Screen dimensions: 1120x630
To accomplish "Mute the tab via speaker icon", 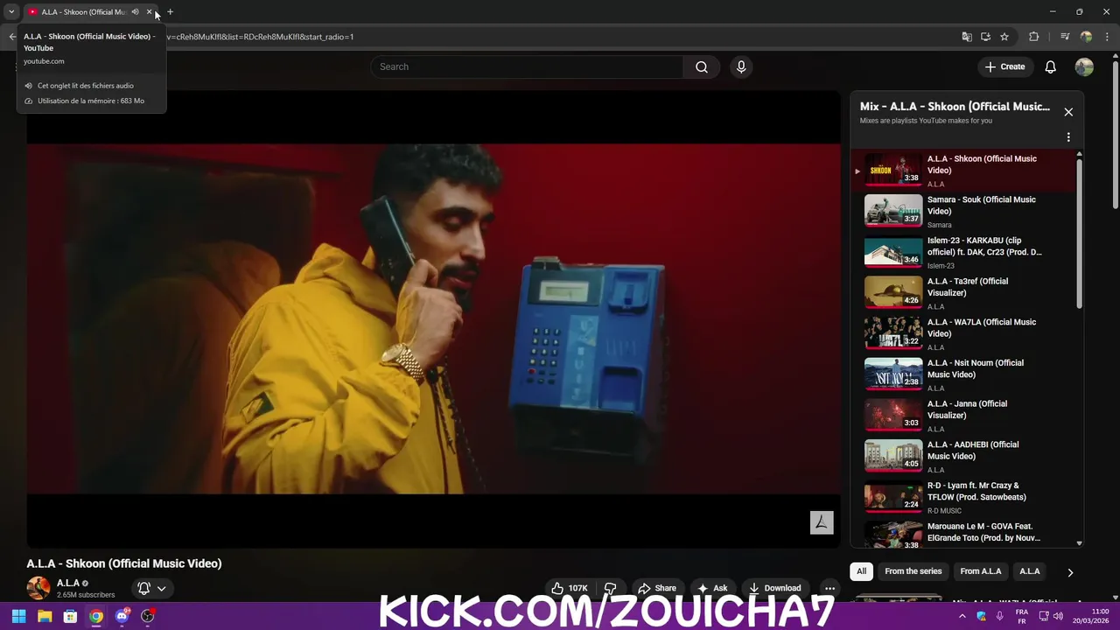I will [x=135, y=12].
